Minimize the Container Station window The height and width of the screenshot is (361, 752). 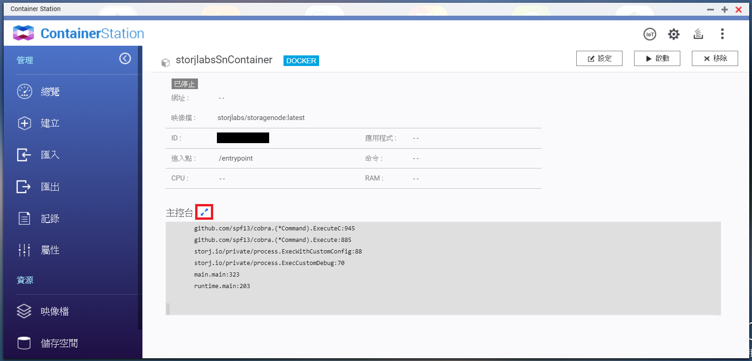click(710, 9)
